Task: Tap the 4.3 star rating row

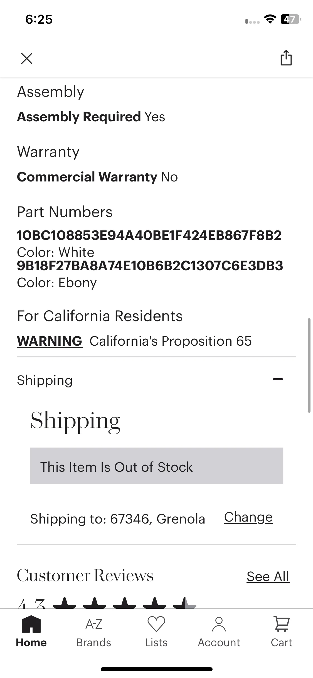Action: (107, 603)
